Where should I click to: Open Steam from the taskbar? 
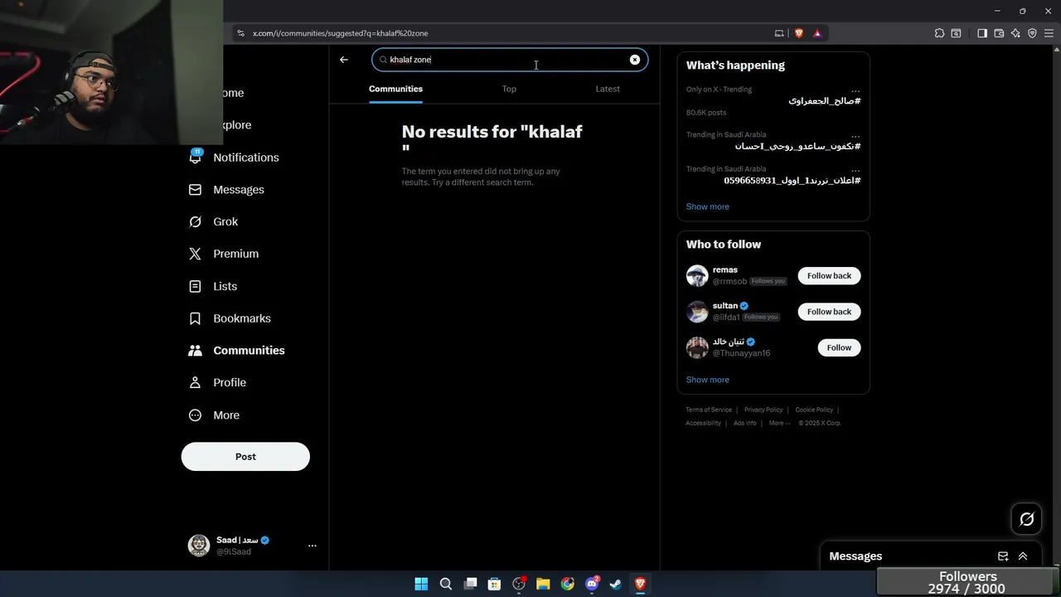point(616,584)
